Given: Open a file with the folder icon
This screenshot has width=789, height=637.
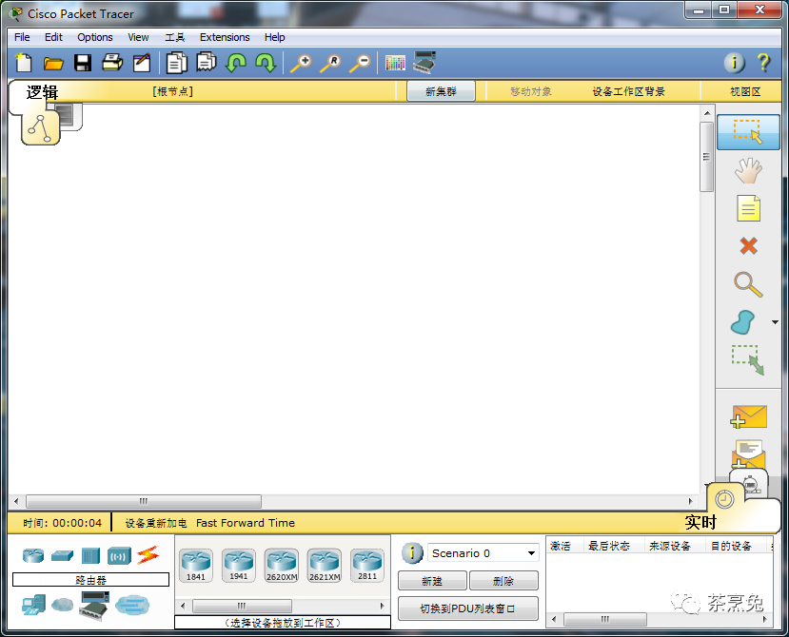Looking at the screenshot, I should coord(53,64).
